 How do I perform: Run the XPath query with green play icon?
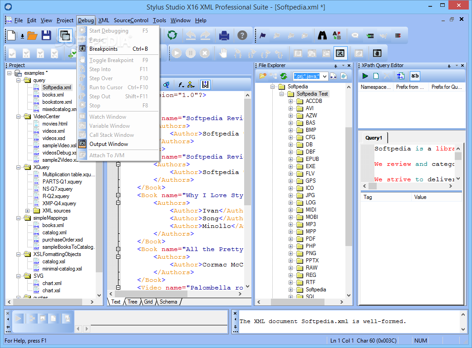coord(364,76)
